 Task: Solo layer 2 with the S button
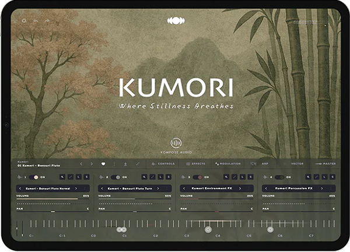169,177
